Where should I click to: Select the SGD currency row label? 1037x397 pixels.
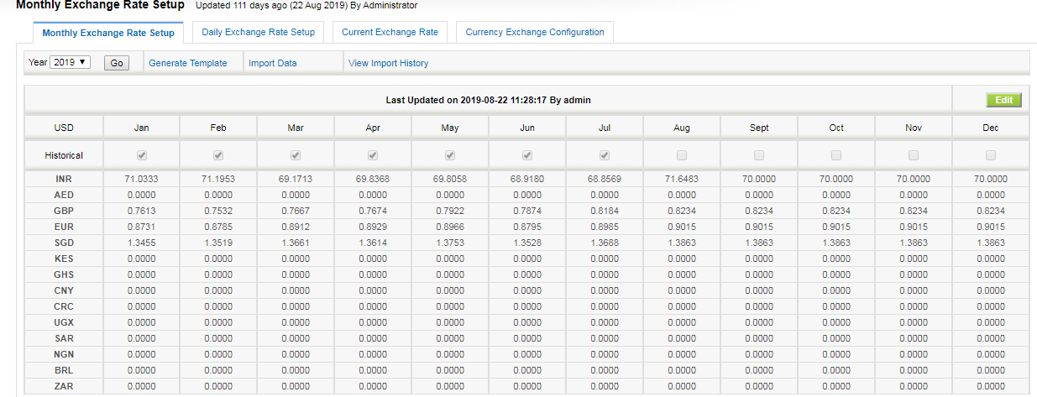64,243
